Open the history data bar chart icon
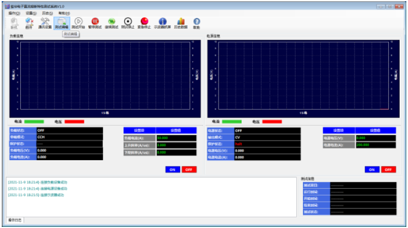Viewport: 408px width, 228px height. [x=181, y=22]
